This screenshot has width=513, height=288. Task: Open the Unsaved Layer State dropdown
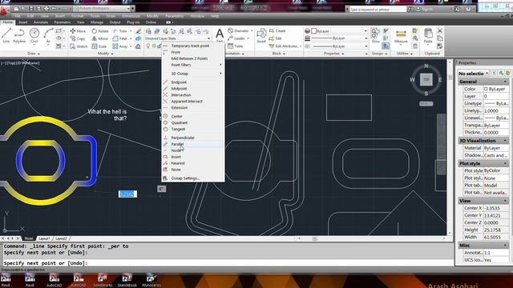click(177, 38)
